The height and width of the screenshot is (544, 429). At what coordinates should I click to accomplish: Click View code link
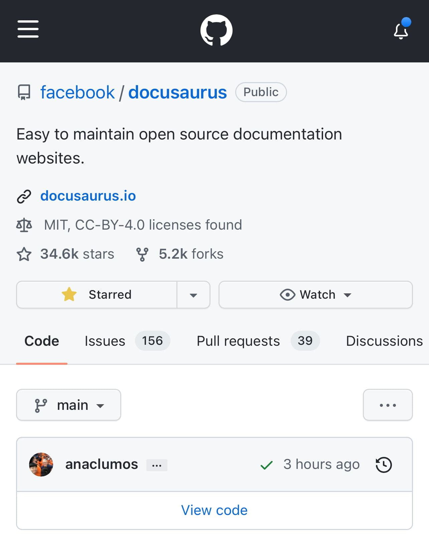(214, 510)
